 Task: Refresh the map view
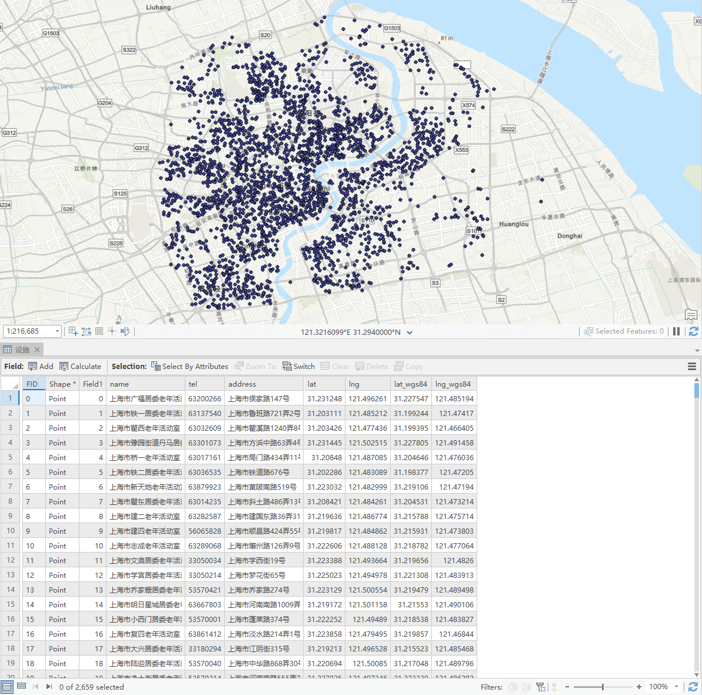[694, 331]
